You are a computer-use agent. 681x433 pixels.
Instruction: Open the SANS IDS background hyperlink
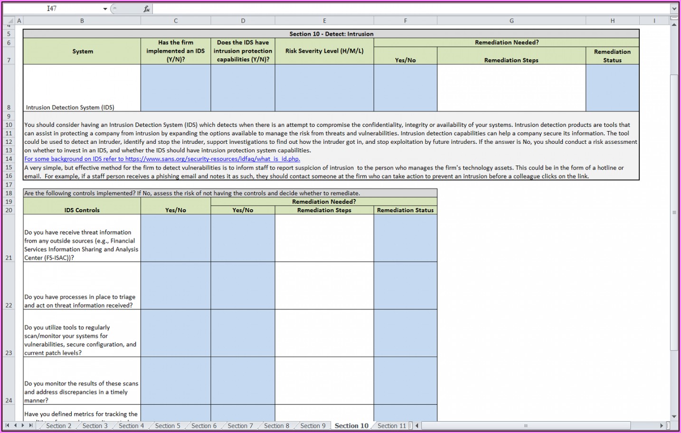coord(162,159)
